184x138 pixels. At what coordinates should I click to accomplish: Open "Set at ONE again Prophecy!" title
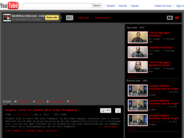[x=159, y=34]
